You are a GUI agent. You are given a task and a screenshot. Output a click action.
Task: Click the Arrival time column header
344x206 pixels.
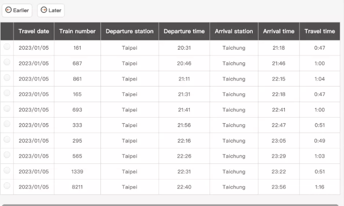[278, 31]
